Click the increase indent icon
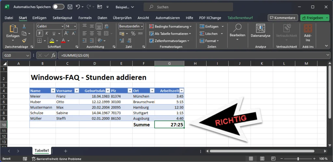333x162 pixels. coord(92,40)
